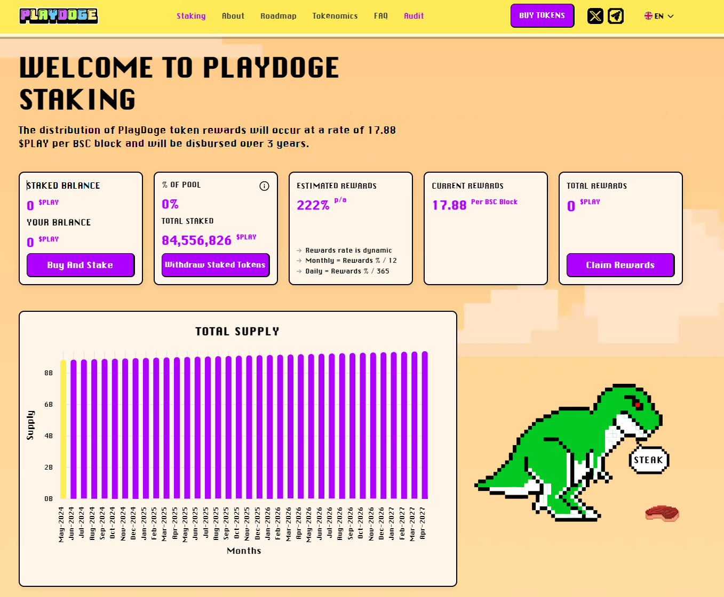Click 'Monthly = Rewards % / 12' text

pos(351,261)
